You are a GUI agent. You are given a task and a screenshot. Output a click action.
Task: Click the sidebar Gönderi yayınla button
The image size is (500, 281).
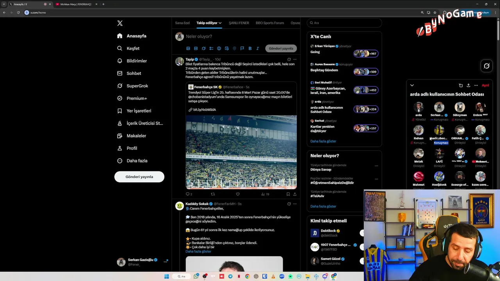[139, 177]
